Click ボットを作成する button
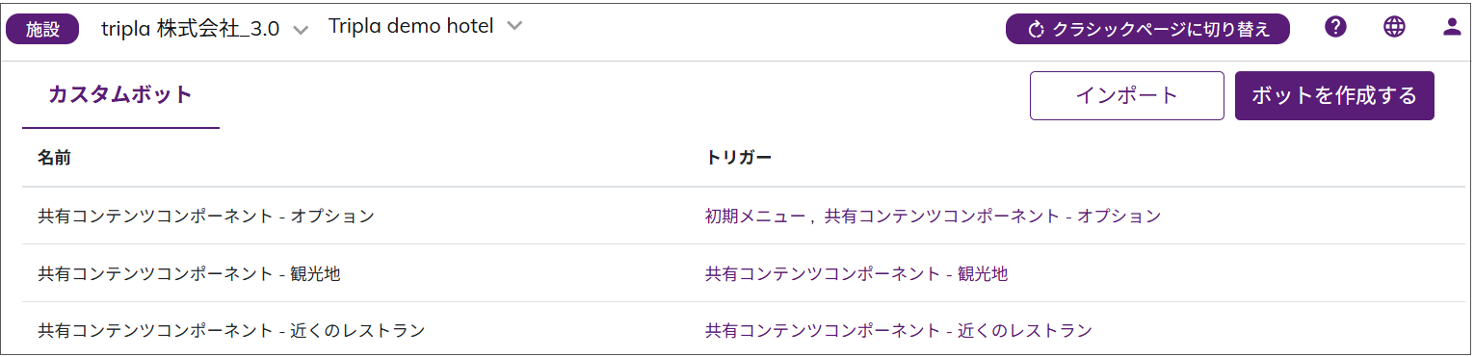The image size is (1474, 357). [1334, 95]
